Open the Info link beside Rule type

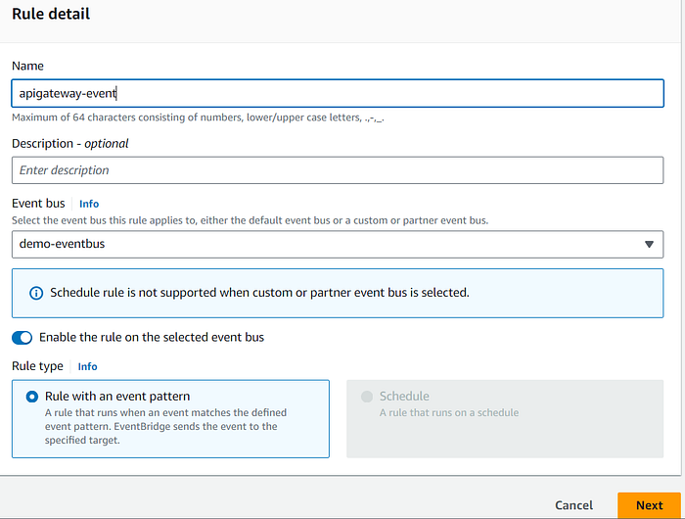(87, 366)
